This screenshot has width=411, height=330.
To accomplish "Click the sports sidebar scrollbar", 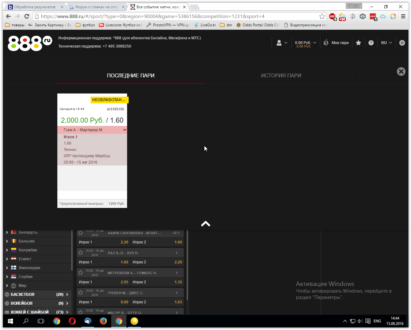I will (73, 250).
